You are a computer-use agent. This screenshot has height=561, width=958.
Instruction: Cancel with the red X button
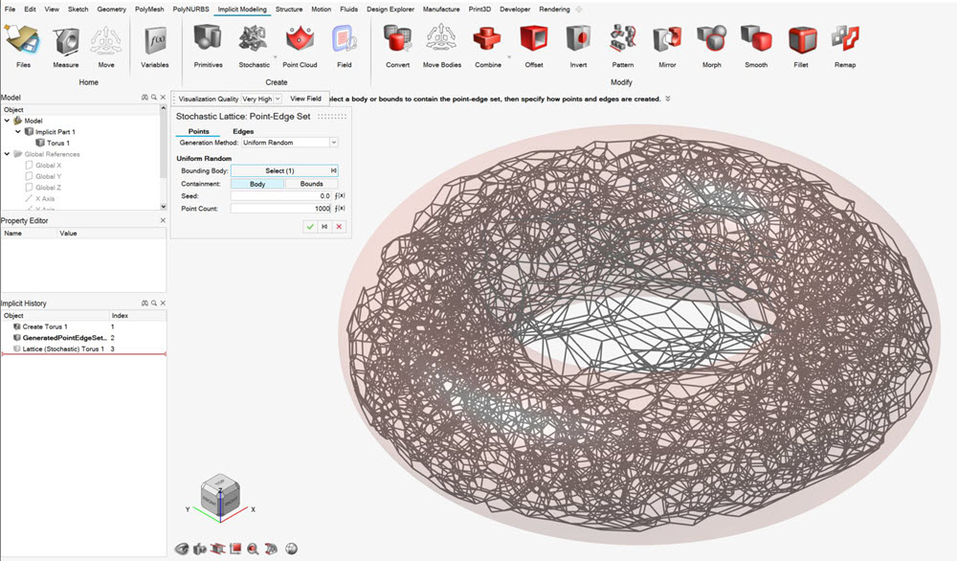coord(339,227)
